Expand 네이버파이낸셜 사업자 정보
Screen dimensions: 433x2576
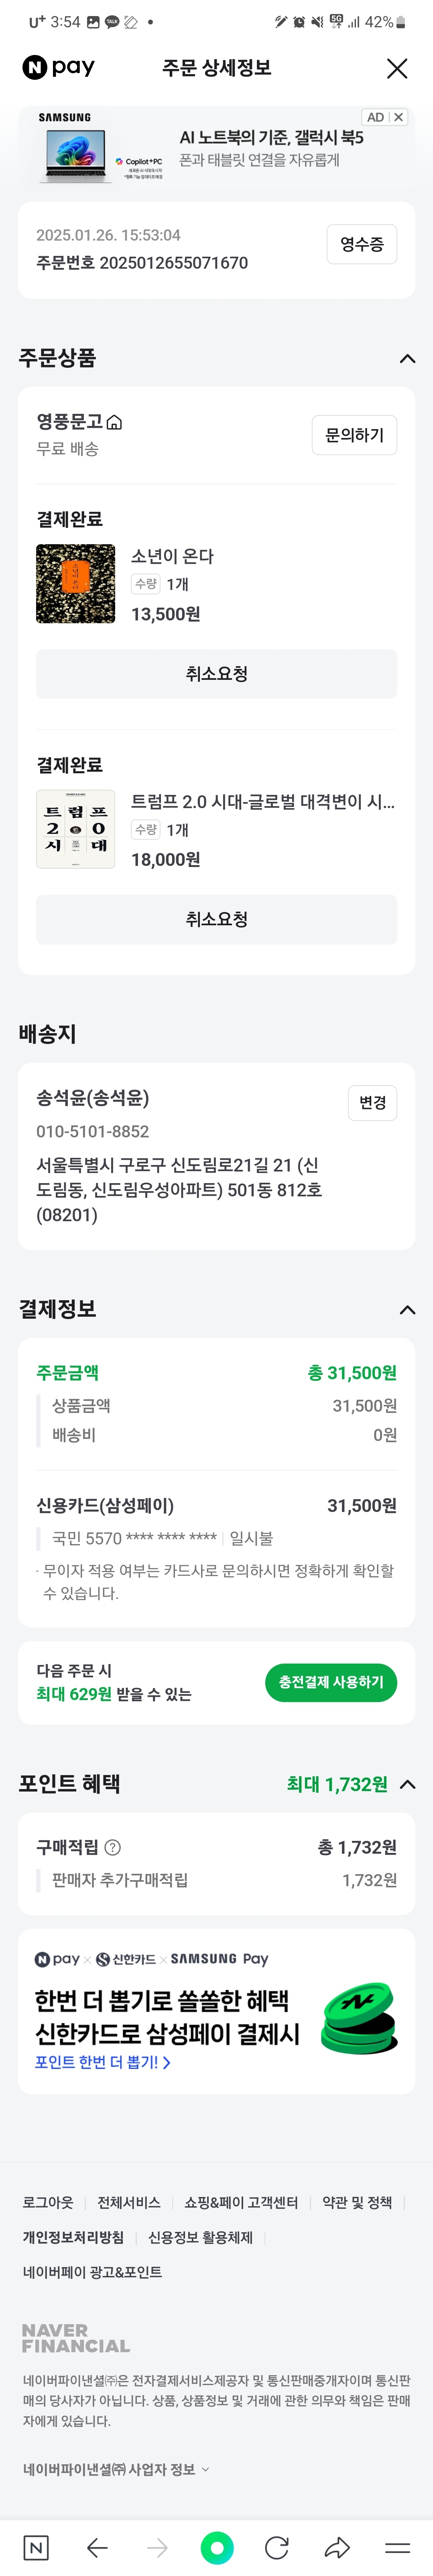click(116, 2469)
